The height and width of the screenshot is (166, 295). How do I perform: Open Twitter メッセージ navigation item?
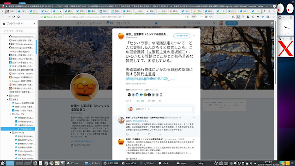[124, 23]
